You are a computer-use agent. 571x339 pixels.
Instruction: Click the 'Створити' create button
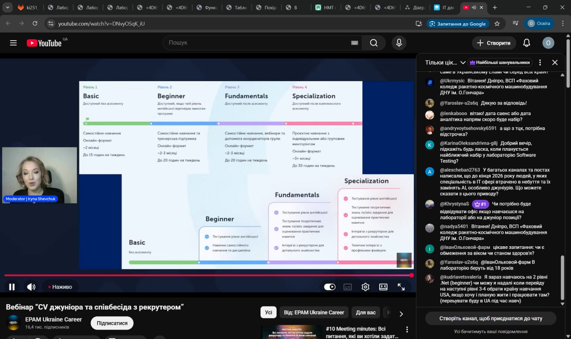[x=494, y=43]
